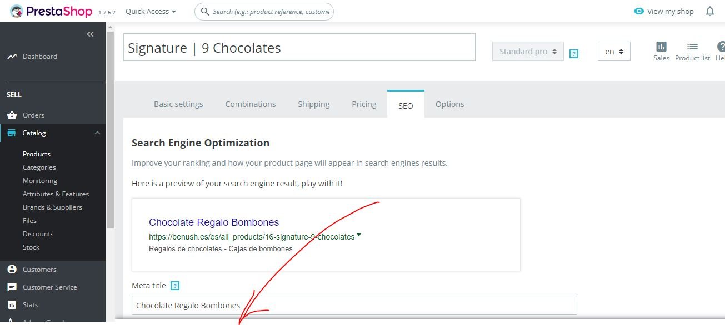The image size is (725, 325).
Task: Click the Dashboard trend icon
Action: click(x=12, y=57)
